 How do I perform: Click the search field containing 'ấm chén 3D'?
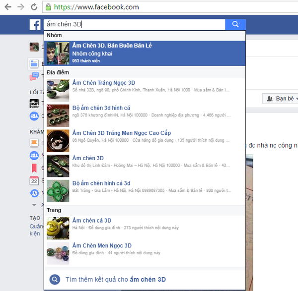tap(135, 24)
